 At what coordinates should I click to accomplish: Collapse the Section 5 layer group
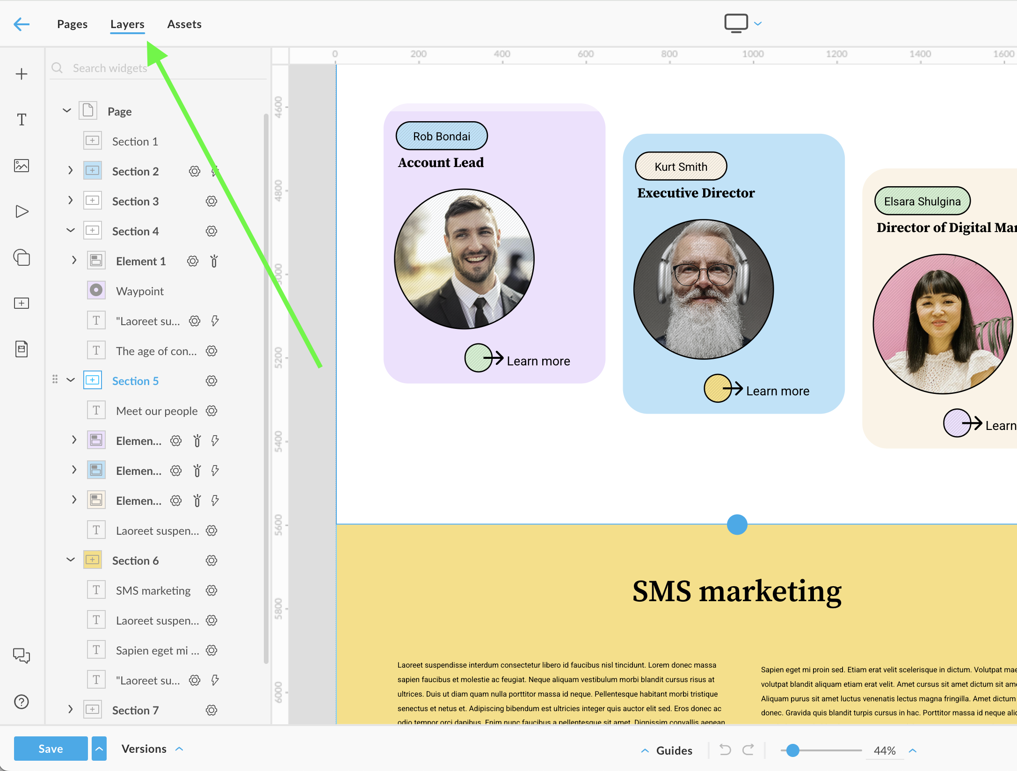71,380
